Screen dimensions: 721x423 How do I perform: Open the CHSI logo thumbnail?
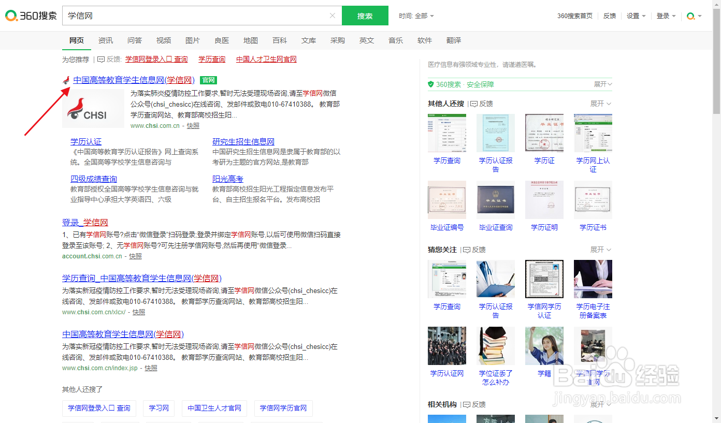[x=93, y=109]
